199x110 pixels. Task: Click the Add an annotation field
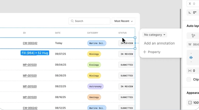click(159, 43)
